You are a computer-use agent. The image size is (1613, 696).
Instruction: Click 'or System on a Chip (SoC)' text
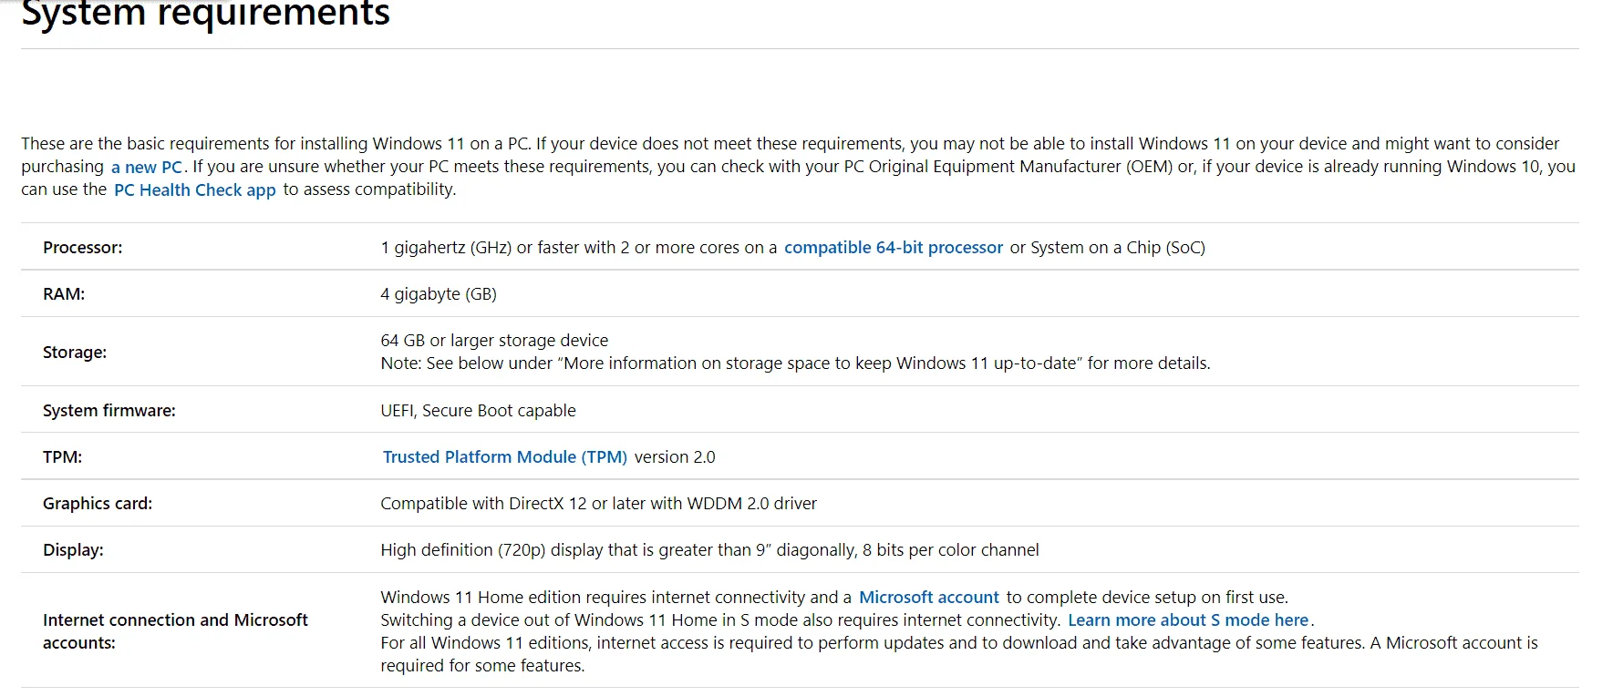1108,248
